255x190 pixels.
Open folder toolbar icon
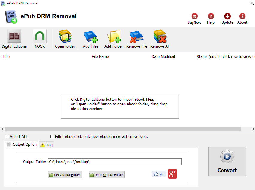coord(65,39)
